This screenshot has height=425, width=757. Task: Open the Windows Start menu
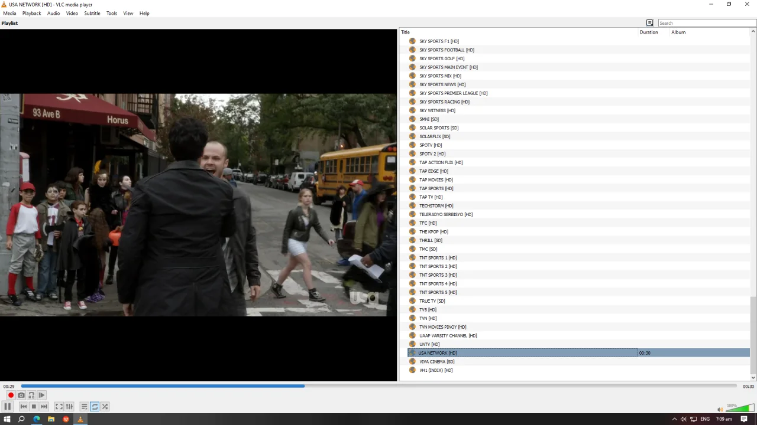click(x=7, y=419)
